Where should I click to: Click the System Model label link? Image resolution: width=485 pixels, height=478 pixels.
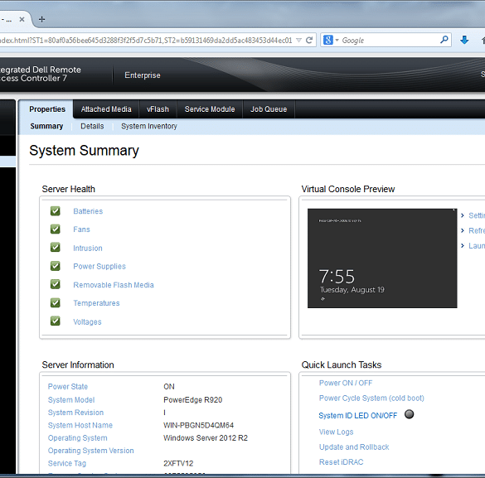(71, 400)
